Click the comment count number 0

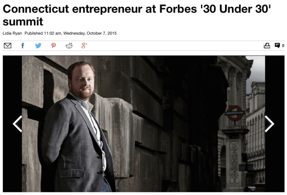[x=283, y=45]
